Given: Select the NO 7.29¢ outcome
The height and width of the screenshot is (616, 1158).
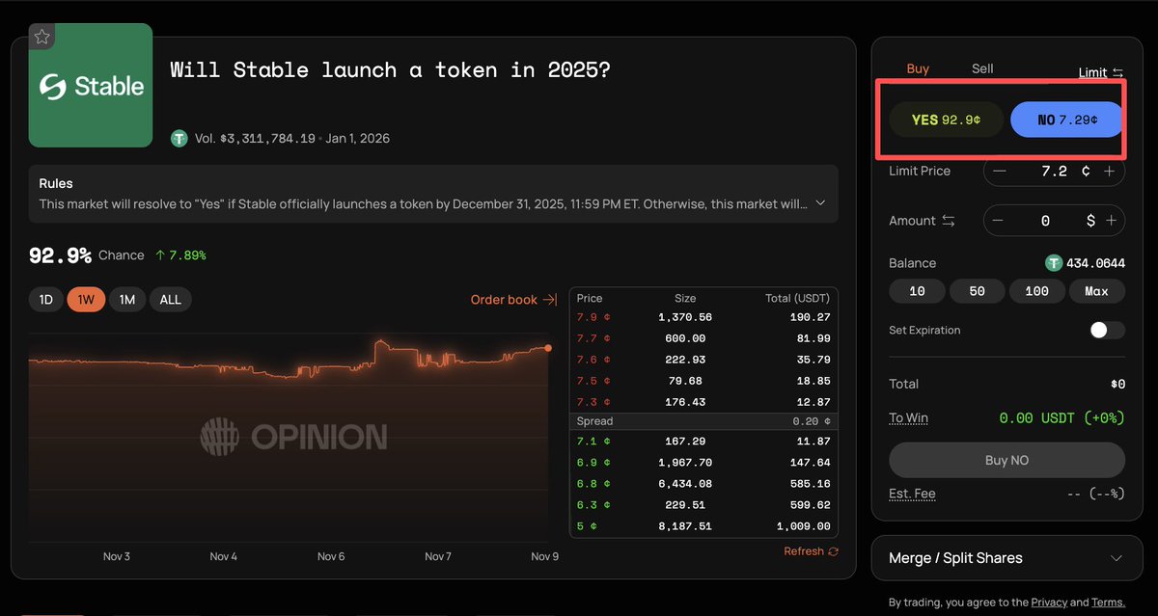Looking at the screenshot, I should pyautogui.click(x=1065, y=120).
